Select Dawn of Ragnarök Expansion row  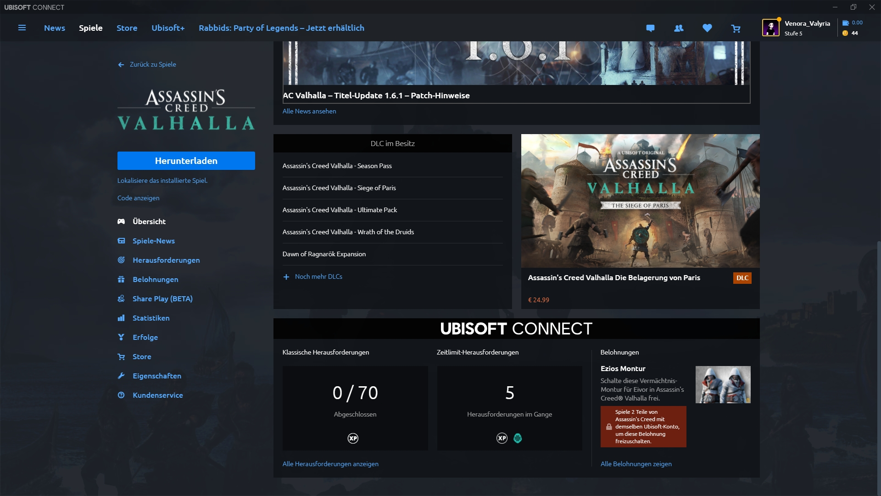[x=393, y=254]
